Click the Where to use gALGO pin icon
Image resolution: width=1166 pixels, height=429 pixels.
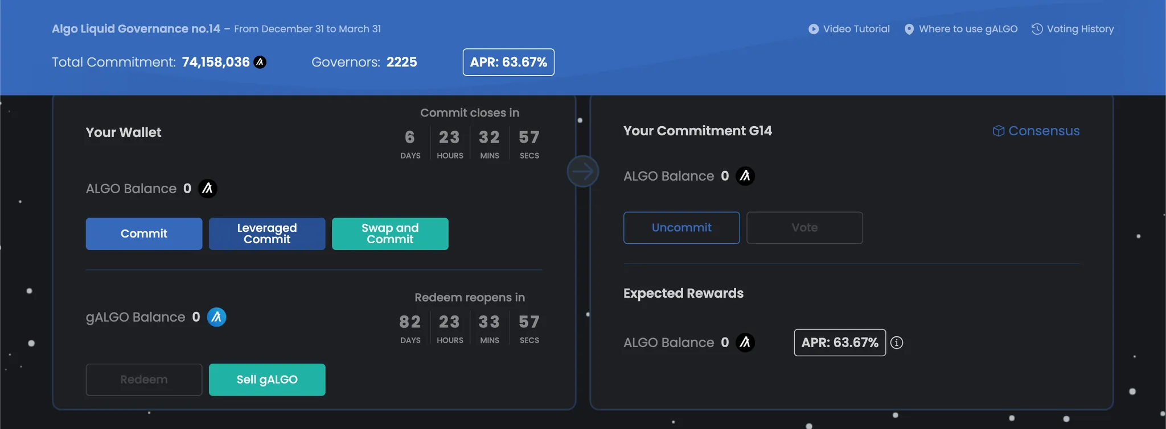coord(909,29)
